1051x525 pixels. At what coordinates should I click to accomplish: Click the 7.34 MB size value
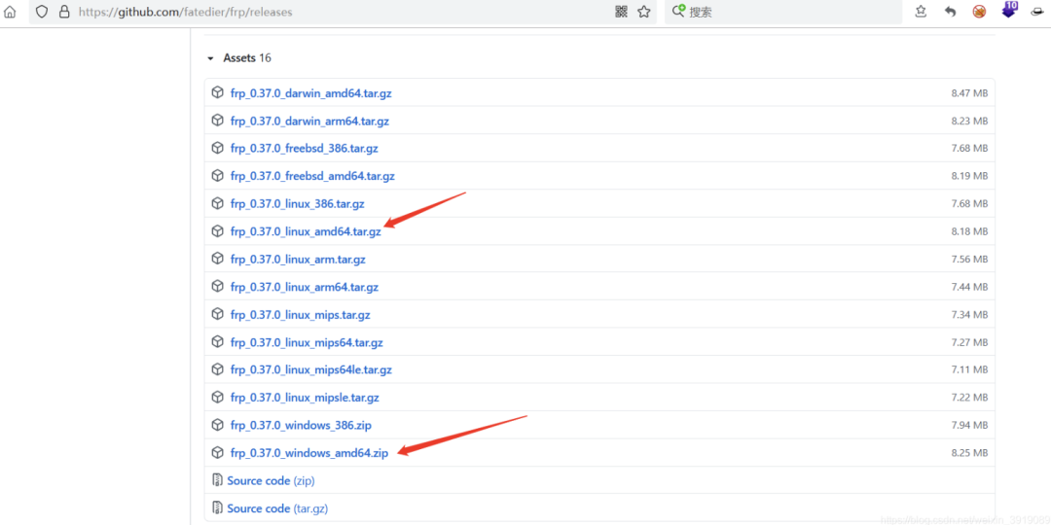click(969, 315)
